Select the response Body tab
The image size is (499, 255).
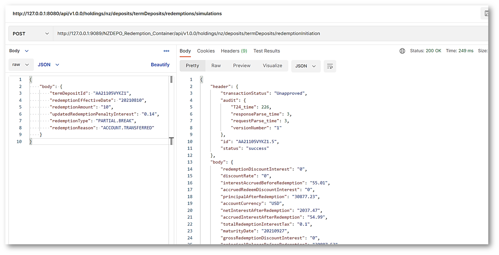pos(185,51)
